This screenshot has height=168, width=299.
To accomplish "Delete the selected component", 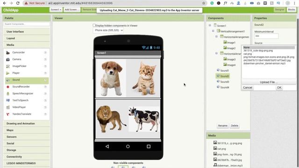I will (x=235, y=126).
